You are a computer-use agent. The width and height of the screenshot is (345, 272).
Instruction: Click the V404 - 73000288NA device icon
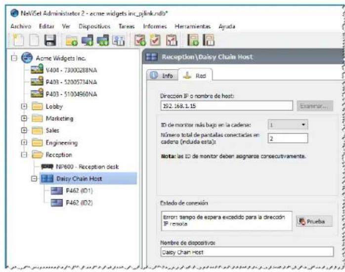(37, 69)
